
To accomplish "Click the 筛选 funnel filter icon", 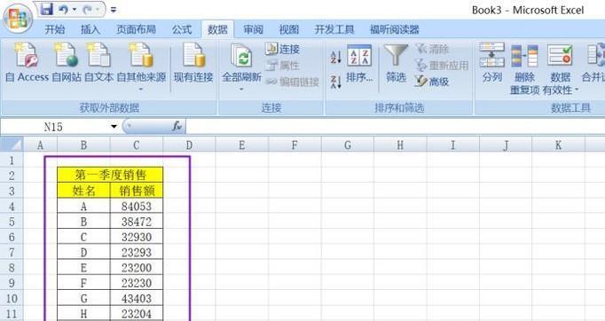I will (396, 55).
